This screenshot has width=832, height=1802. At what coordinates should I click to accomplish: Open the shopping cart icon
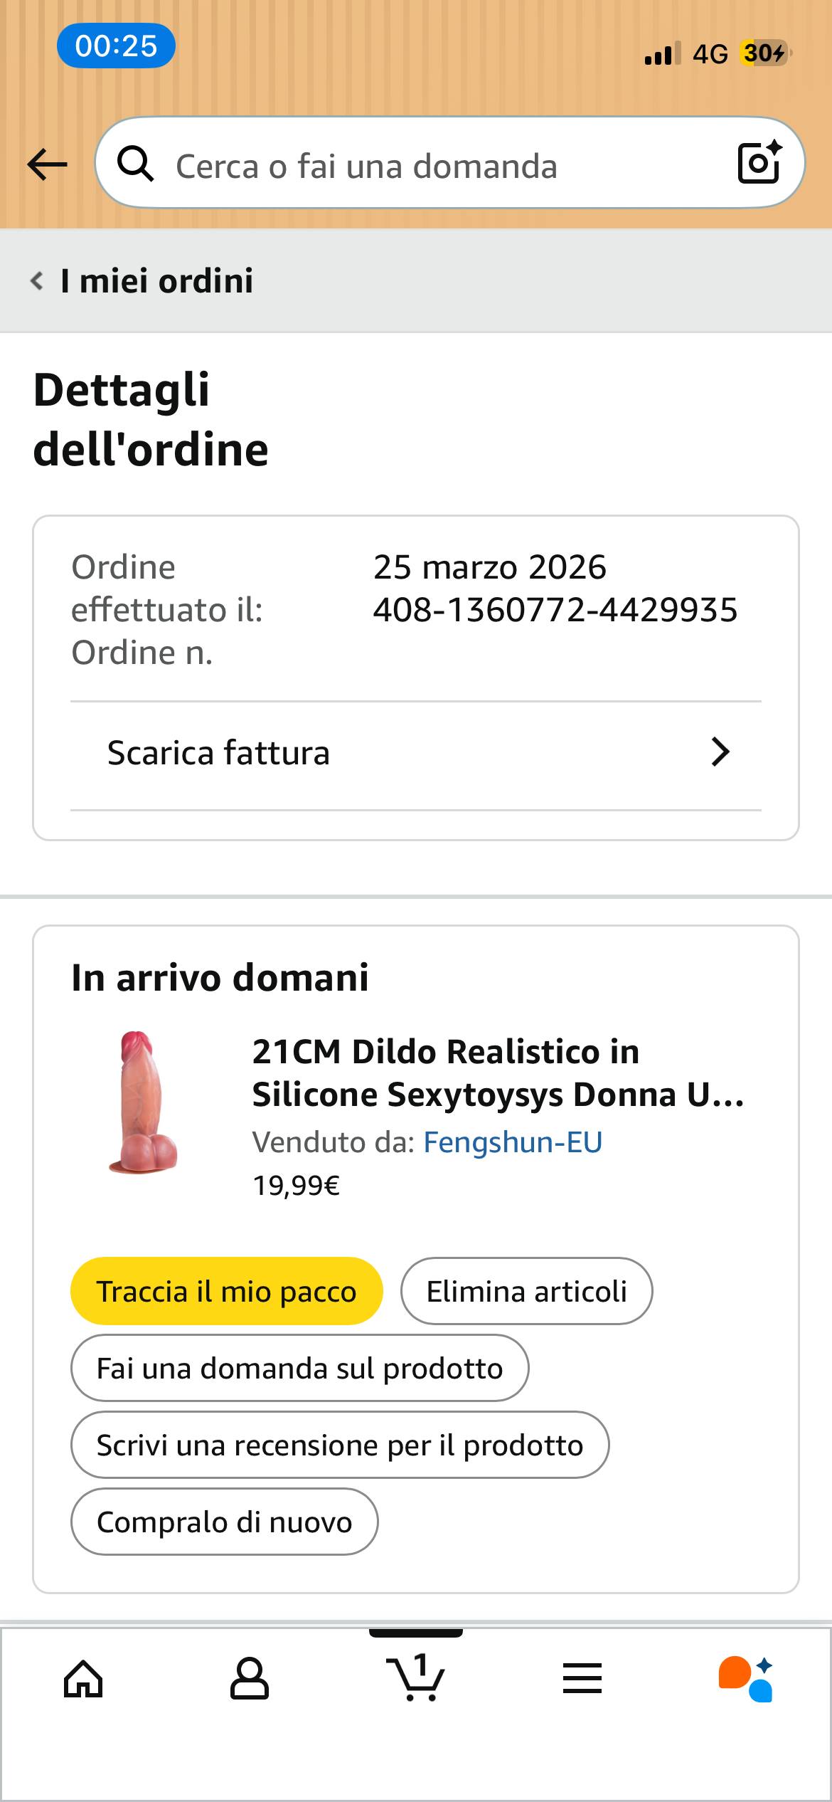coord(415,1680)
